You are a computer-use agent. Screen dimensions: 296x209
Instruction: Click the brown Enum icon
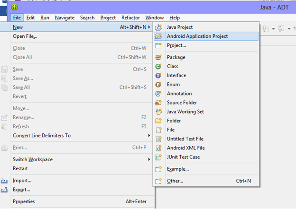coord(158,85)
